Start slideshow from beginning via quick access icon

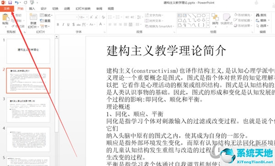coord(32,2)
